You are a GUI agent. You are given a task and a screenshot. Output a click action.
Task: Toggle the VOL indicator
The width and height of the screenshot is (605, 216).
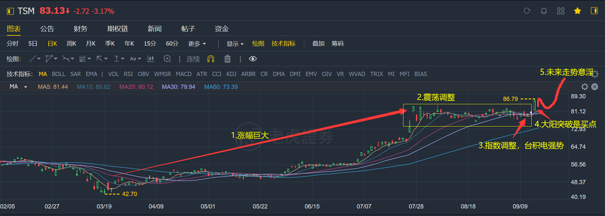(x=113, y=74)
